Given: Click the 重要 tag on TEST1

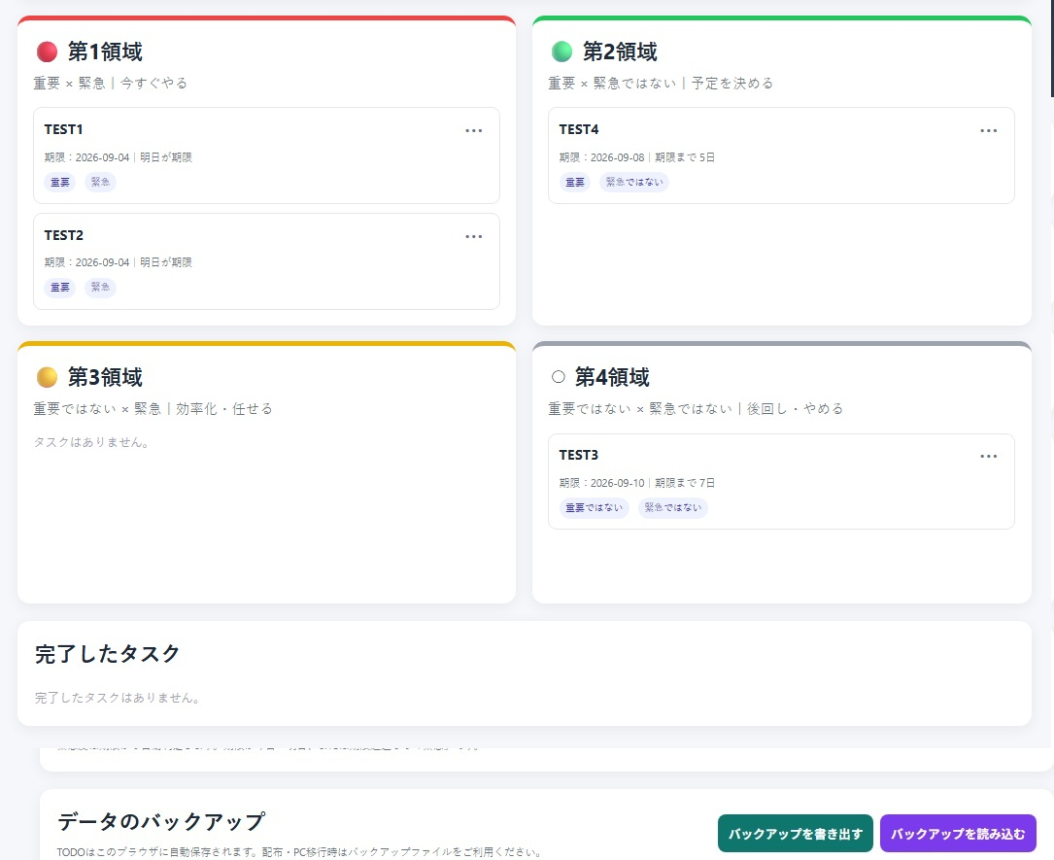Looking at the screenshot, I should (x=60, y=182).
